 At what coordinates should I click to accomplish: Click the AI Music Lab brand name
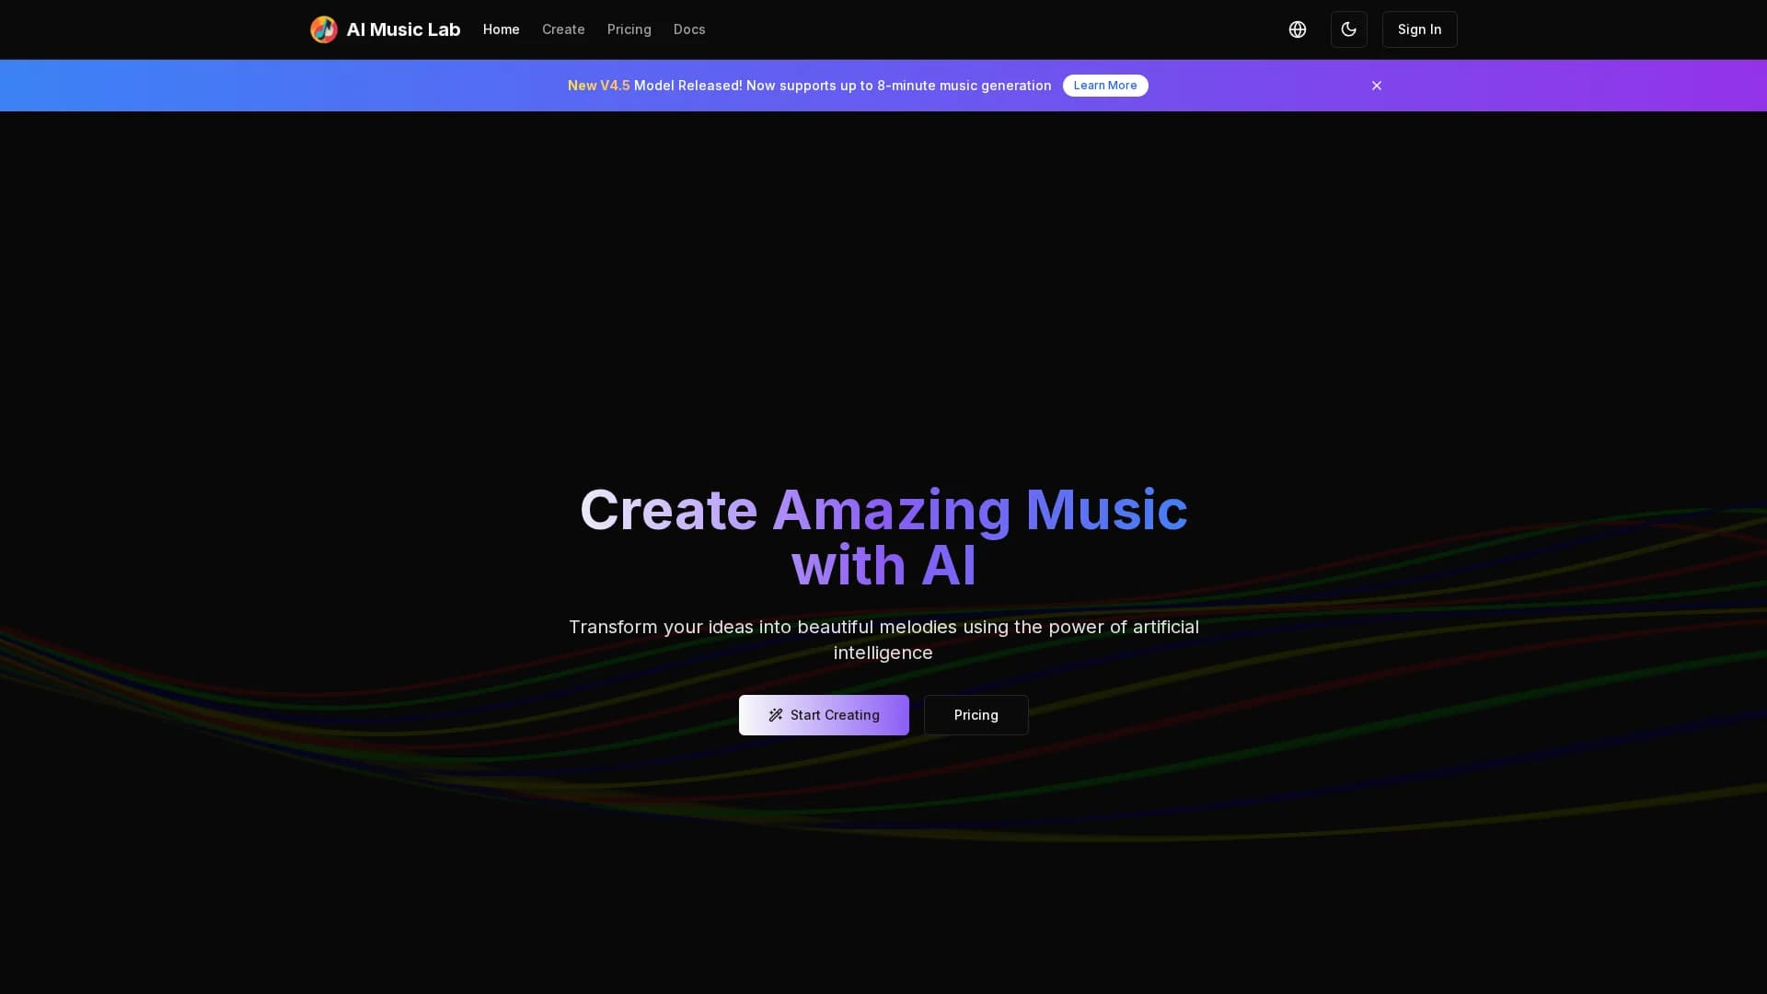[x=403, y=29]
